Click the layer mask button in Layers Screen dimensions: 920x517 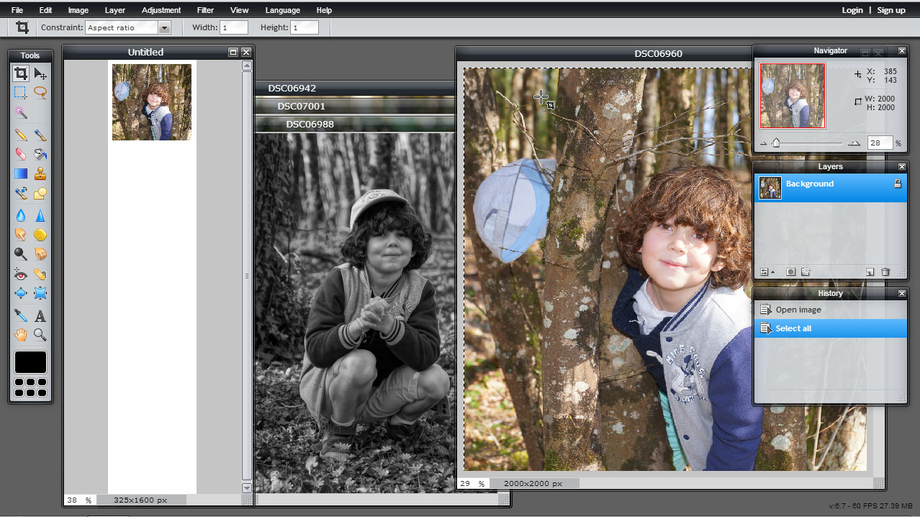[790, 272]
